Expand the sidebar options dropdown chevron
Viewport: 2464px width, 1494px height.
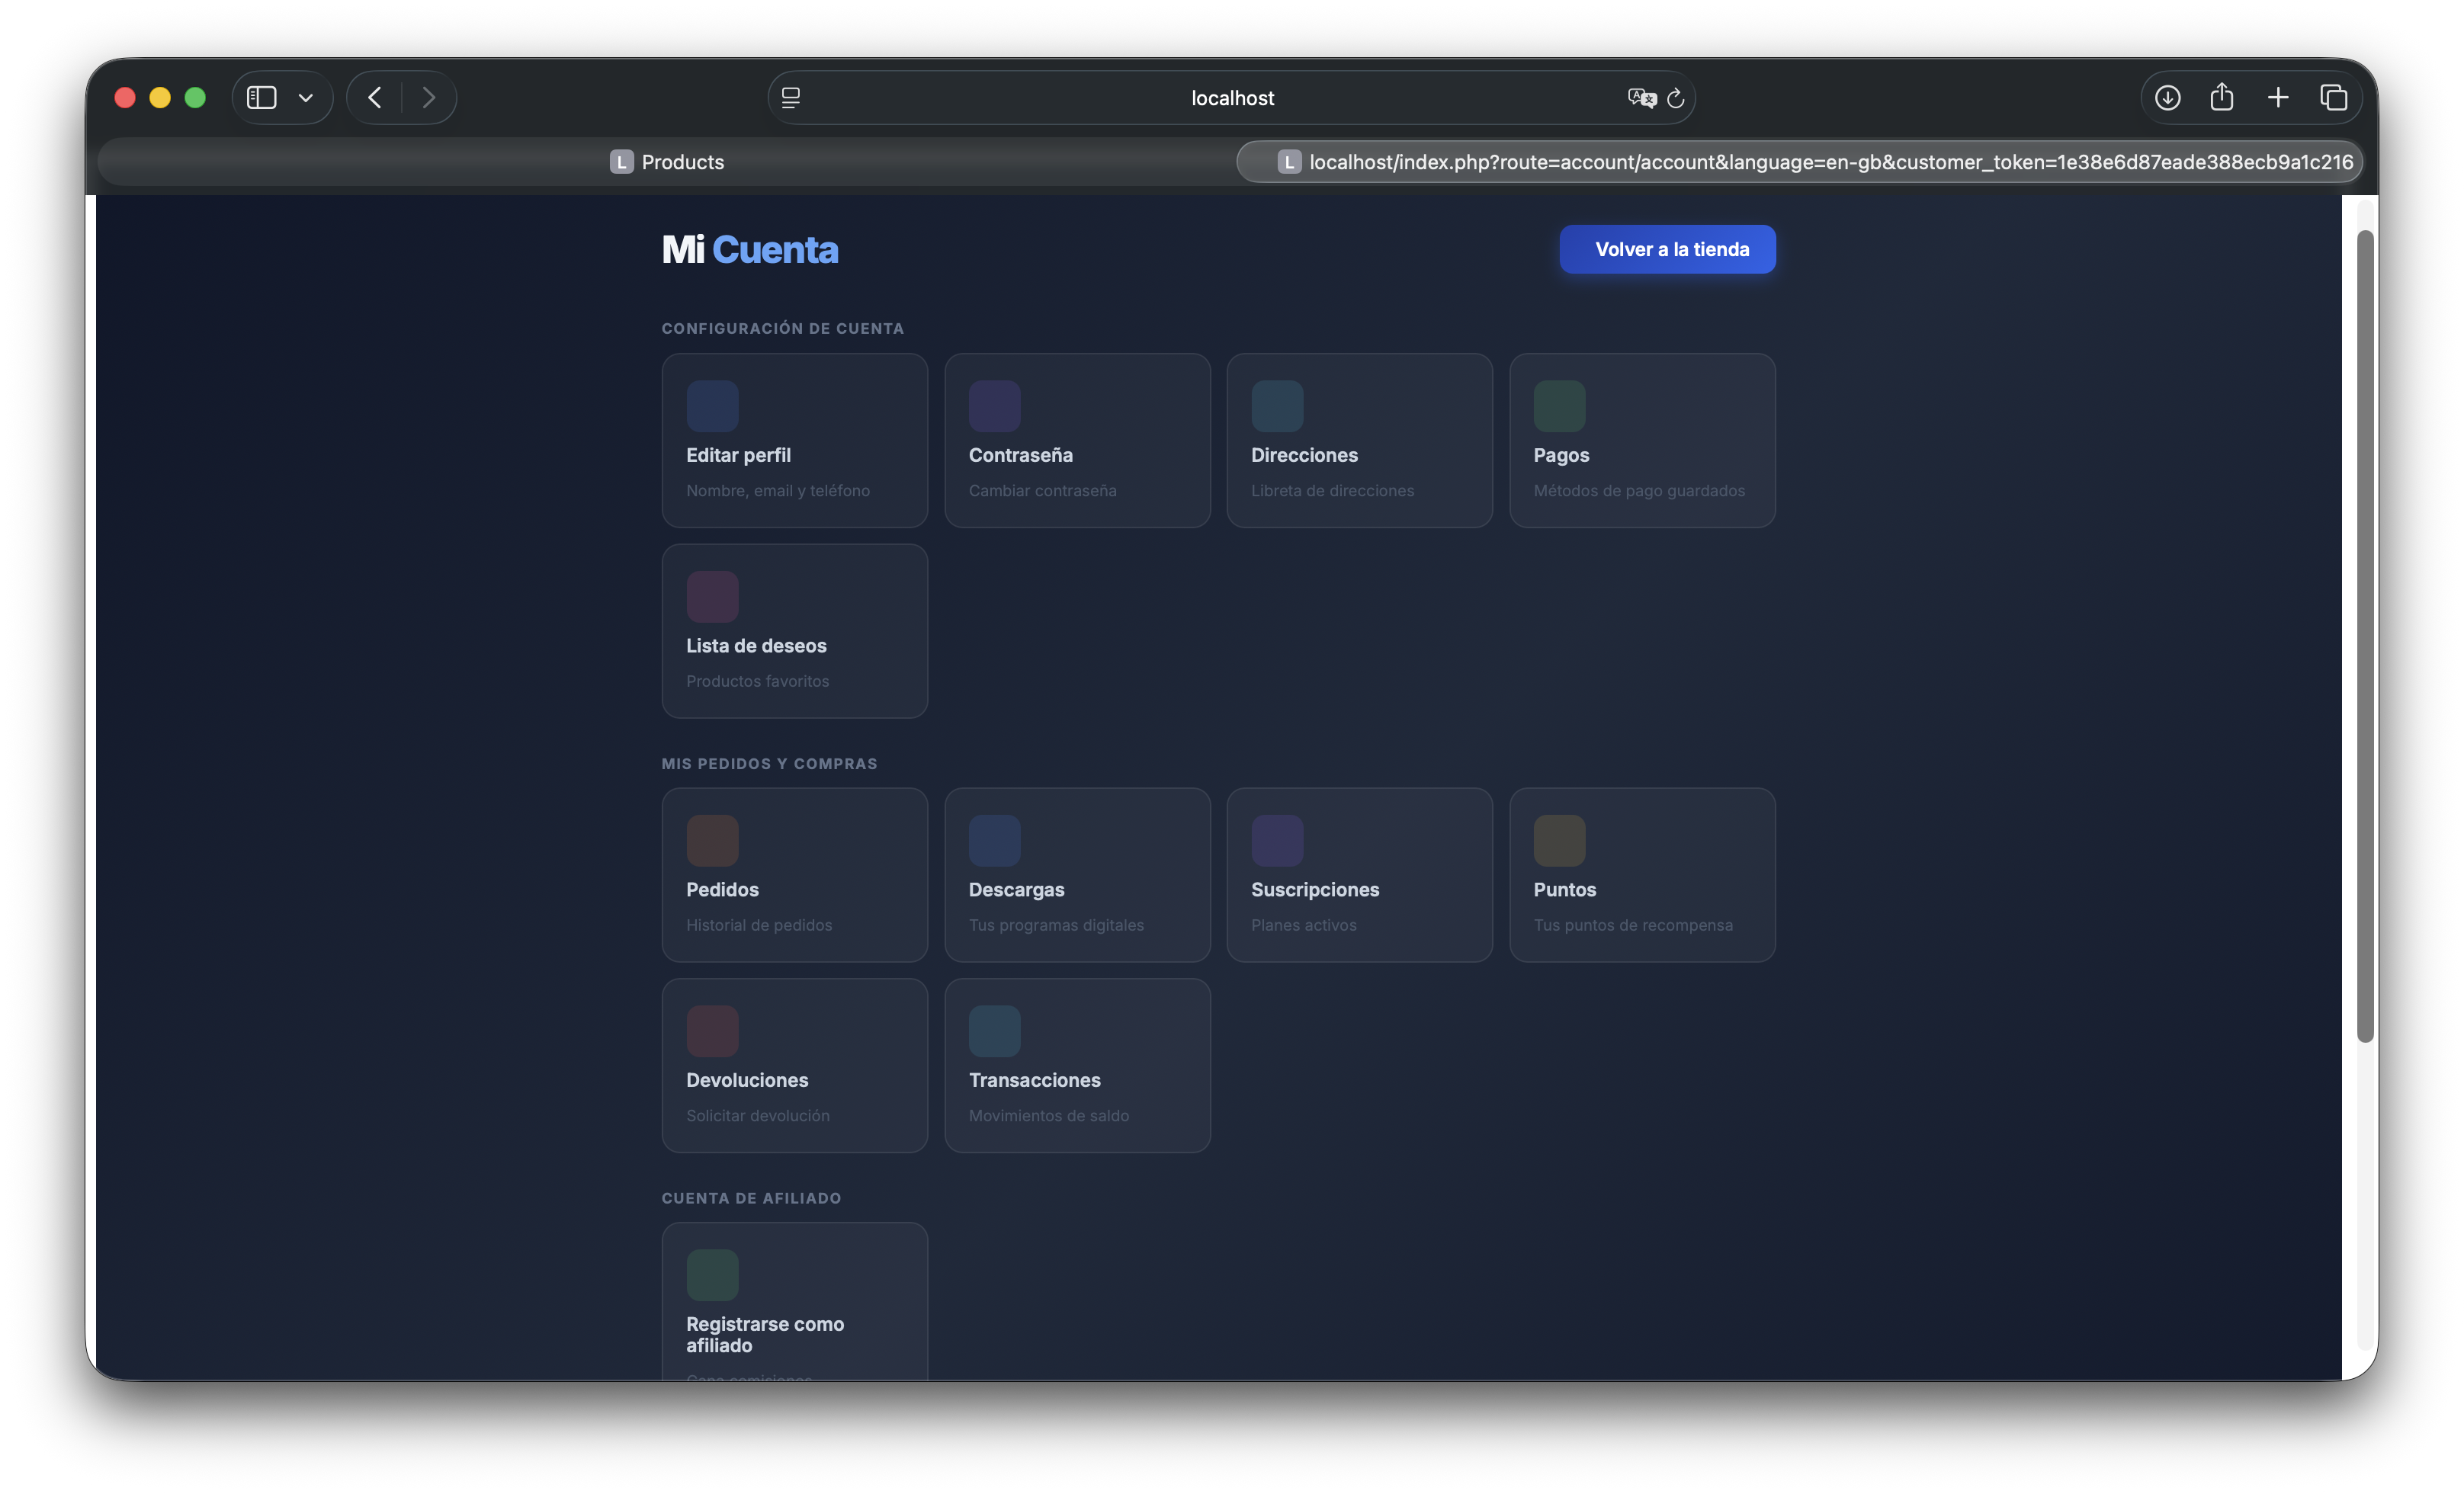[306, 98]
